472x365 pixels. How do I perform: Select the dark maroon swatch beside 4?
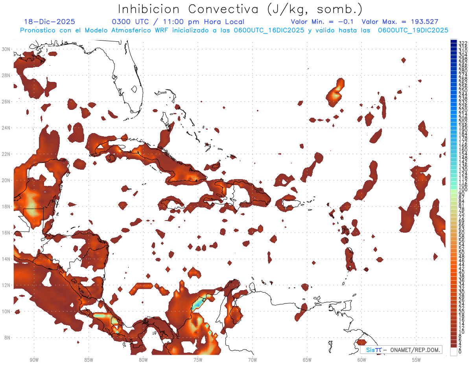tap(454, 343)
